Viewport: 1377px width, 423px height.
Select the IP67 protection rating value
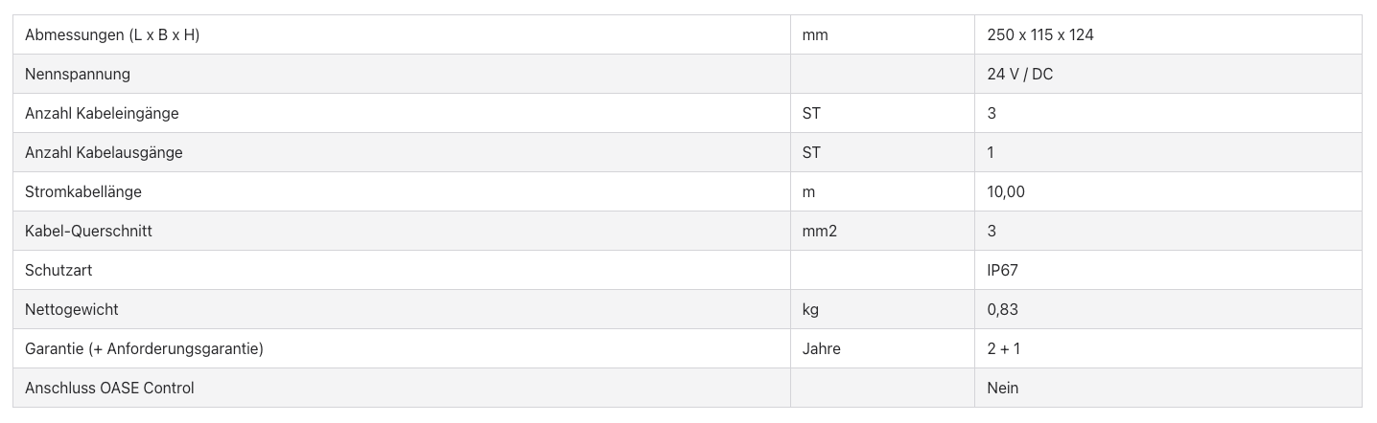(1002, 271)
